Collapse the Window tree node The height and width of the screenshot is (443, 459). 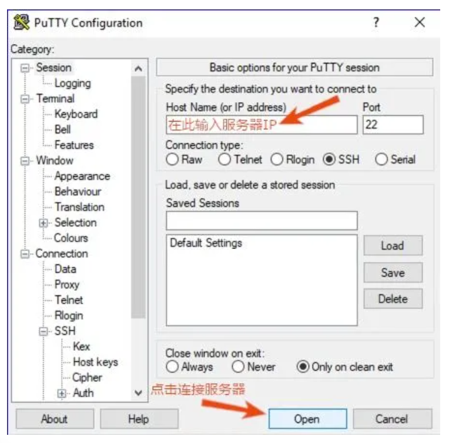coord(25,161)
